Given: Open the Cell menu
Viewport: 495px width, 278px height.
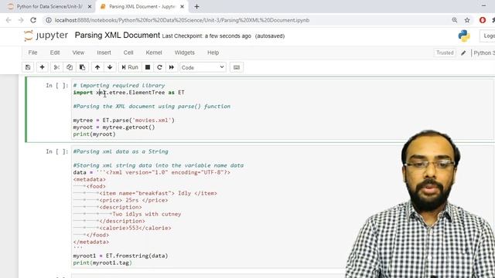Looking at the screenshot, I should pyautogui.click(x=128, y=53).
